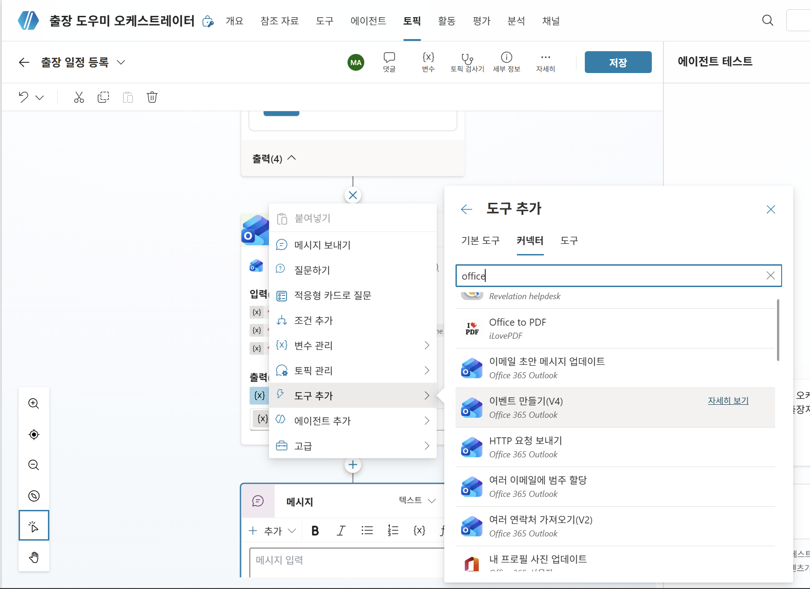Switch to the 기본 도구 tab
Screen dimensions: 810x589
tap(480, 241)
